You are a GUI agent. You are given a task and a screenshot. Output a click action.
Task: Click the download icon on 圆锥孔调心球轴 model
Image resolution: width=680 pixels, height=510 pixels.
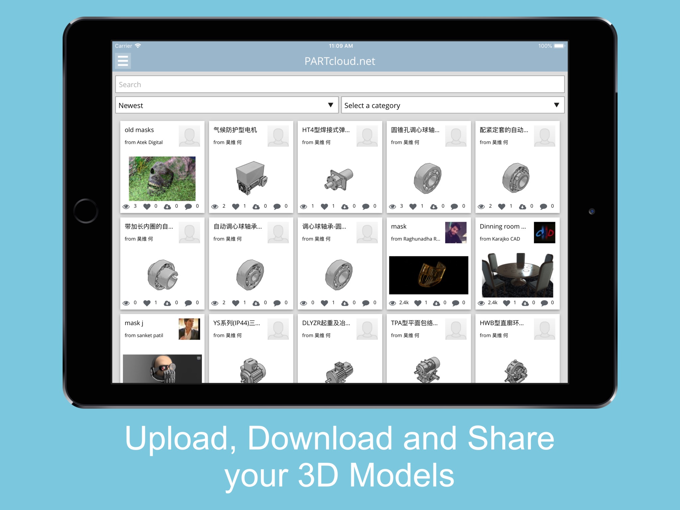click(436, 207)
